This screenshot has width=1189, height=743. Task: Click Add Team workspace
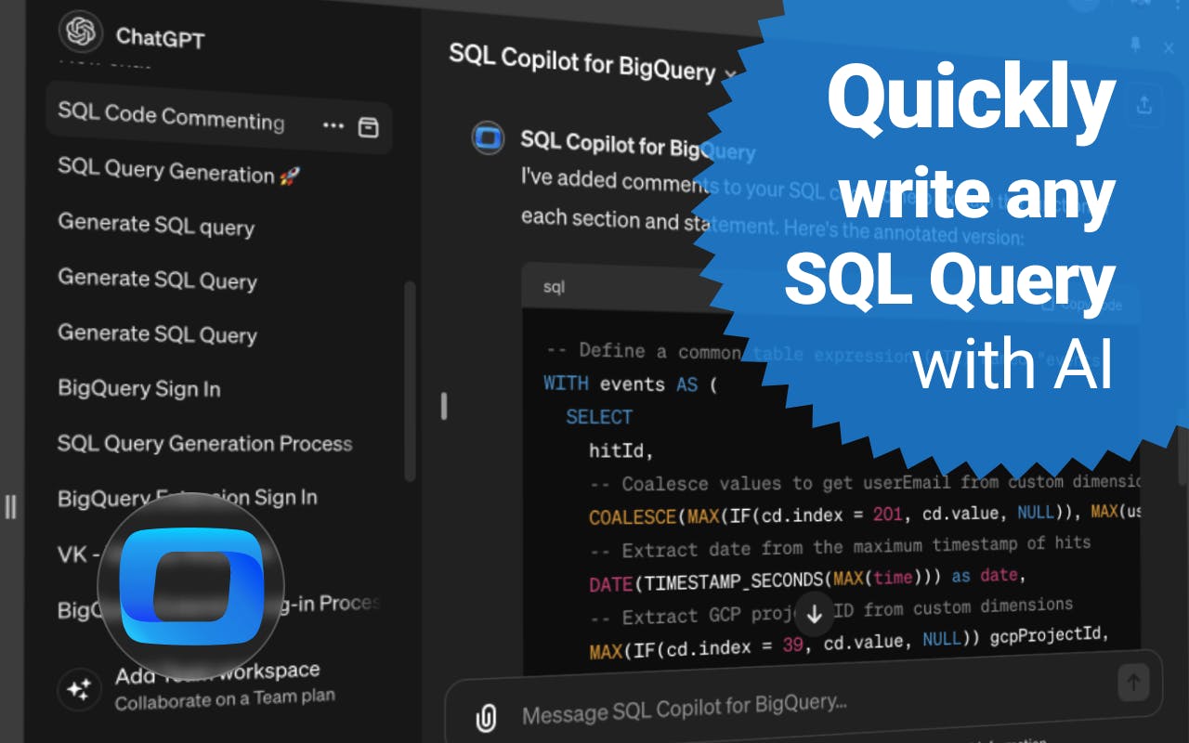point(217,672)
